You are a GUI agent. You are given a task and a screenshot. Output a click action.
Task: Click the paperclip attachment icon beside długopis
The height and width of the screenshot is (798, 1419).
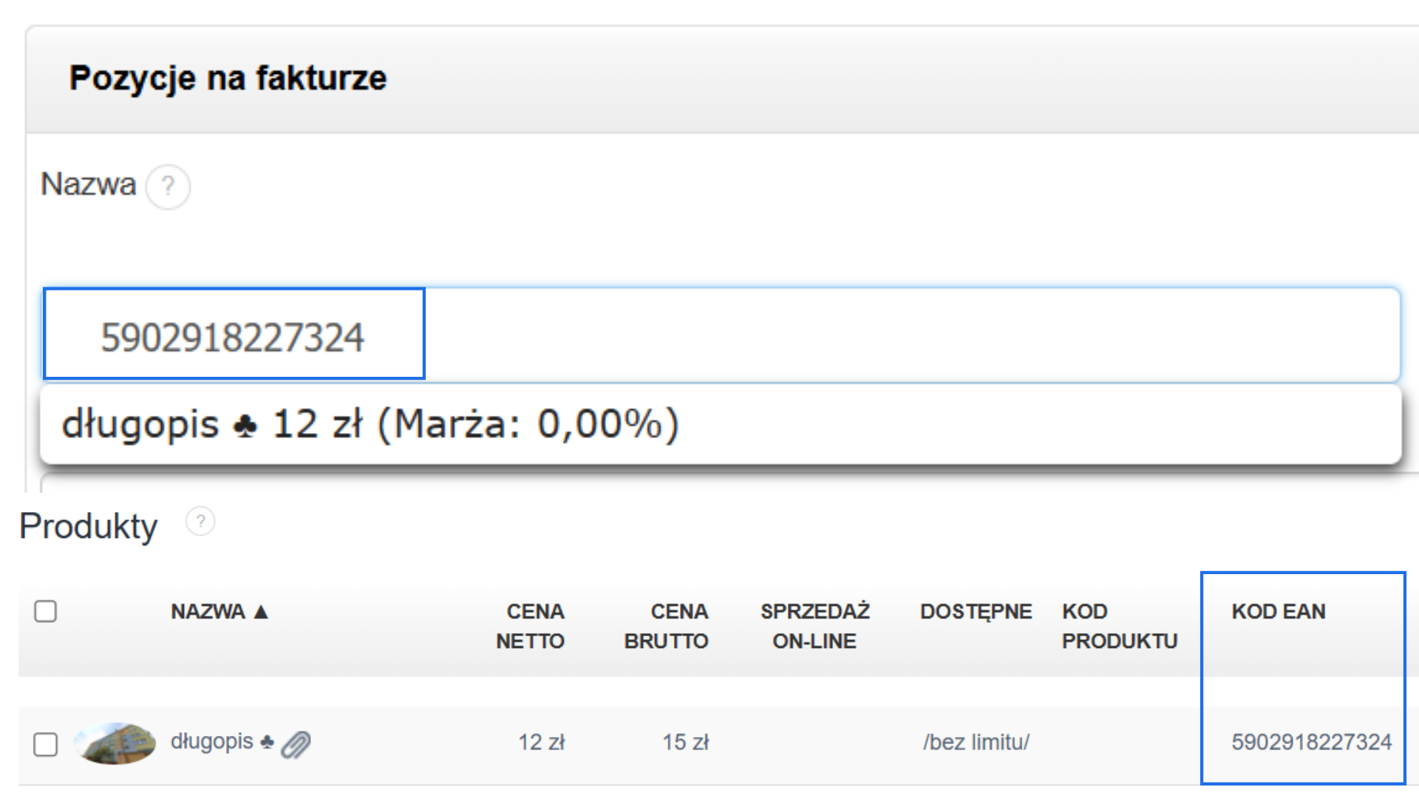[294, 743]
